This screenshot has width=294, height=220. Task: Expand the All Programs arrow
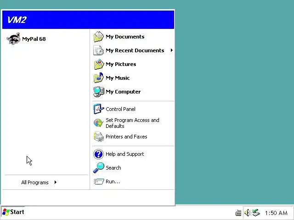56,182
